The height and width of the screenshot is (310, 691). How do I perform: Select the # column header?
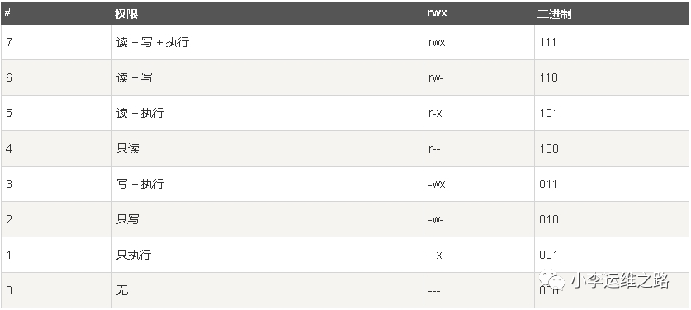tap(56, 14)
